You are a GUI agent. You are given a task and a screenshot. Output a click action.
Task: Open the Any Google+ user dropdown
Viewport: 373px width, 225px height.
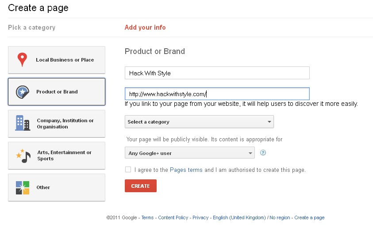(189, 153)
